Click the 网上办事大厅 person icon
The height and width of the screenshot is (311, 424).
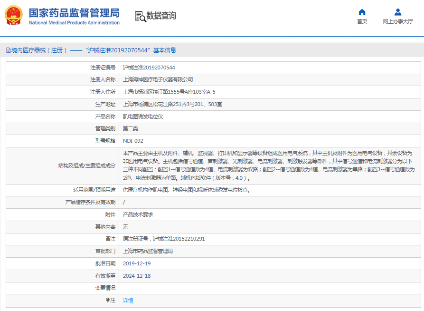[398, 12]
